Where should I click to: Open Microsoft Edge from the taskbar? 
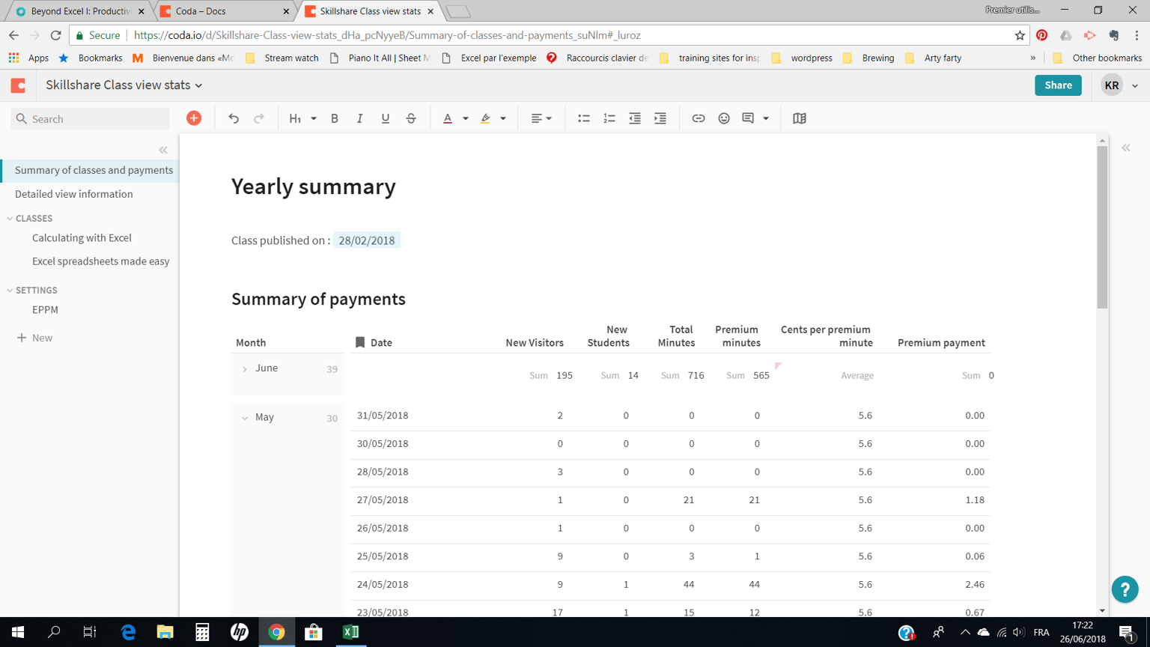pyautogui.click(x=128, y=632)
